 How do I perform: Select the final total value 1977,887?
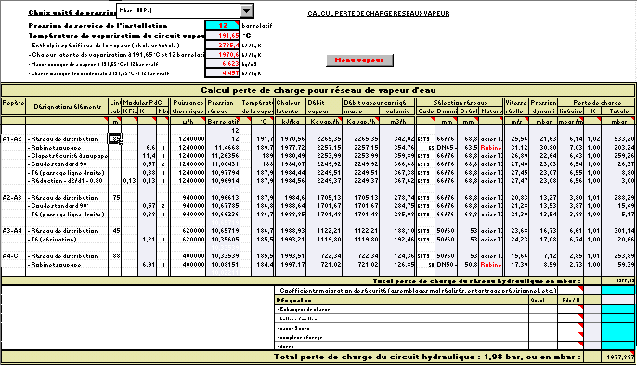point(617,357)
